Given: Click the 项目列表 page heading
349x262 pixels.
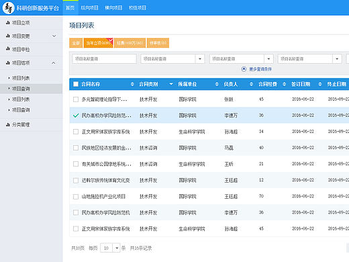Looking at the screenshot, I should pyautogui.click(x=82, y=26).
